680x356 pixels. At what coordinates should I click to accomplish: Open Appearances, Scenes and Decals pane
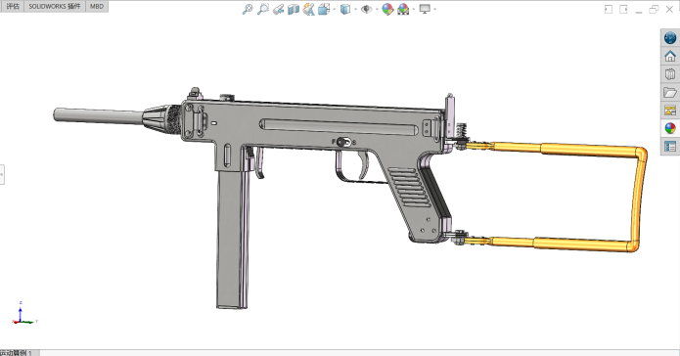(670, 128)
